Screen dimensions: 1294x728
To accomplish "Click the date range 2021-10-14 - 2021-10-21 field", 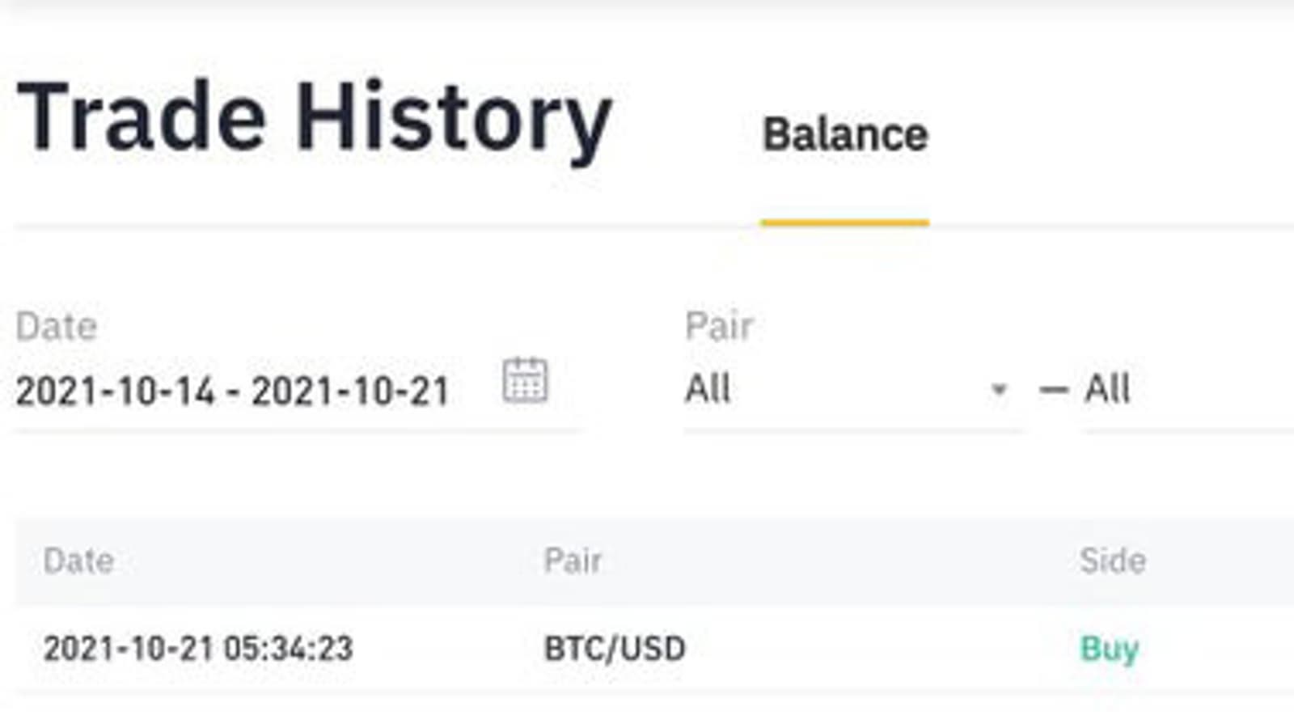I will click(x=233, y=392).
